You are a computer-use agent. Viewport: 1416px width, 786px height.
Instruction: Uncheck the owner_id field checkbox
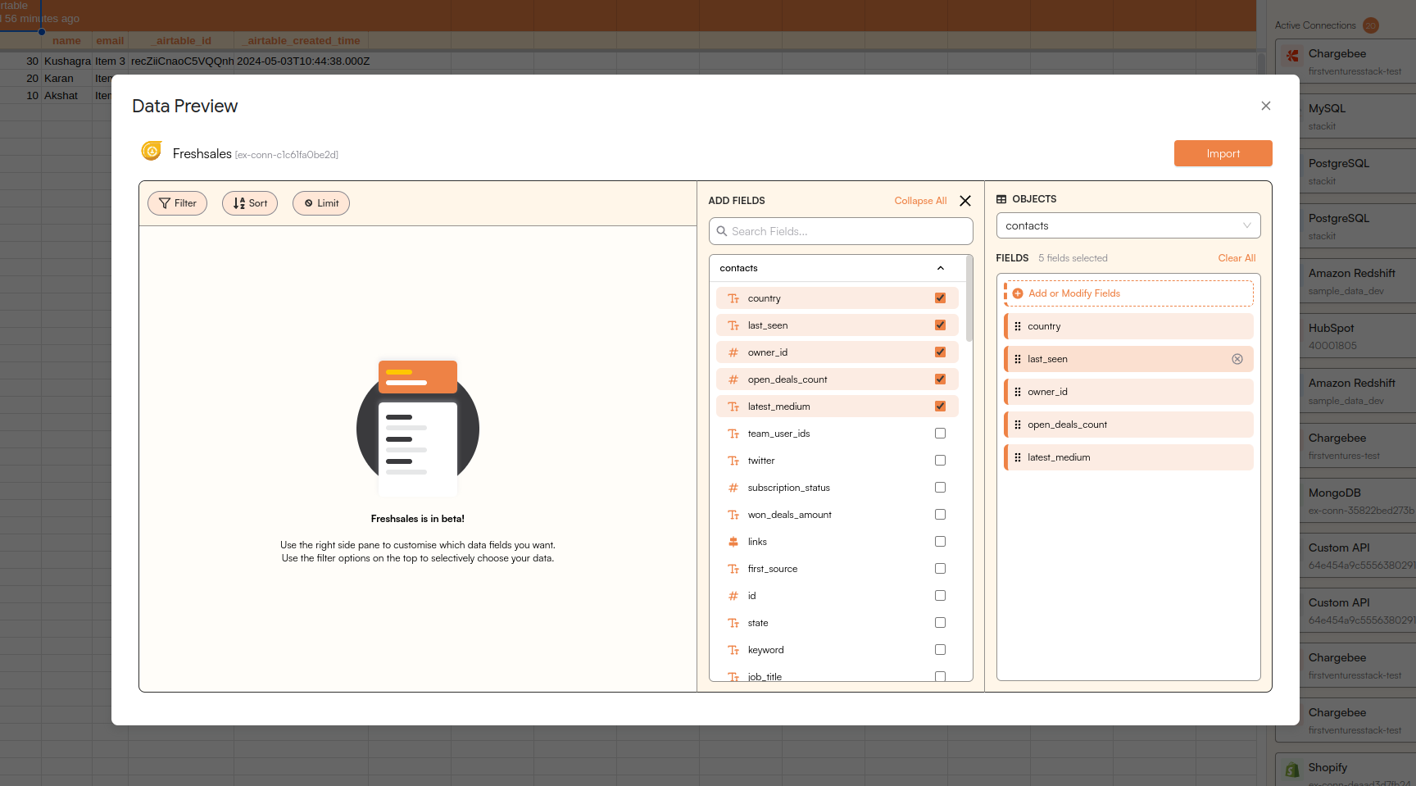point(940,352)
